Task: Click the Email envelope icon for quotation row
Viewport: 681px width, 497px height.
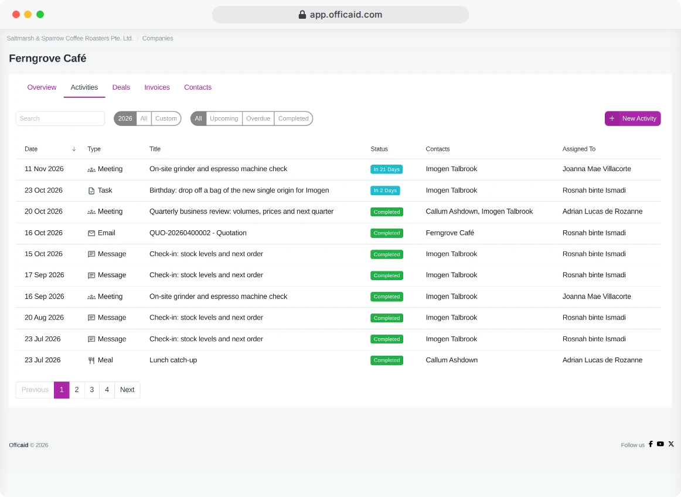Action: pos(91,233)
